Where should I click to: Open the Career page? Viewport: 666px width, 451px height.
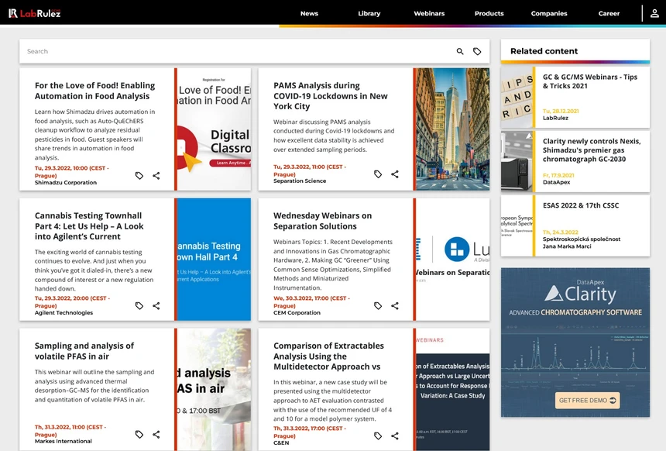[609, 13]
